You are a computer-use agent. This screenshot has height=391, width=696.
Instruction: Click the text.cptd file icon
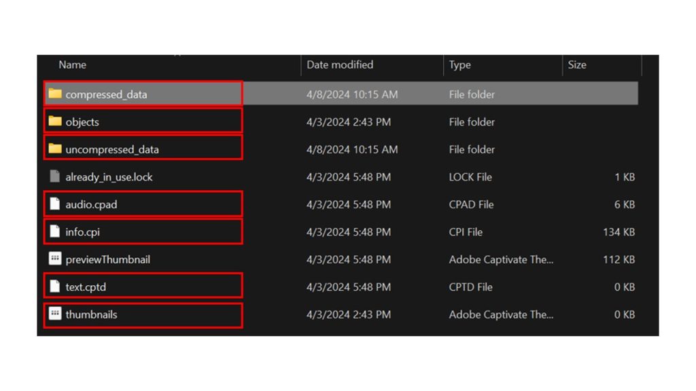(x=55, y=286)
